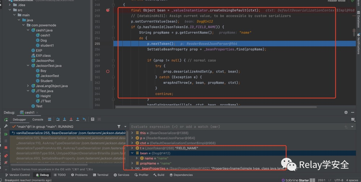Open expression history dropdown arrow
The image size is (361, 182).
(352, 127)
